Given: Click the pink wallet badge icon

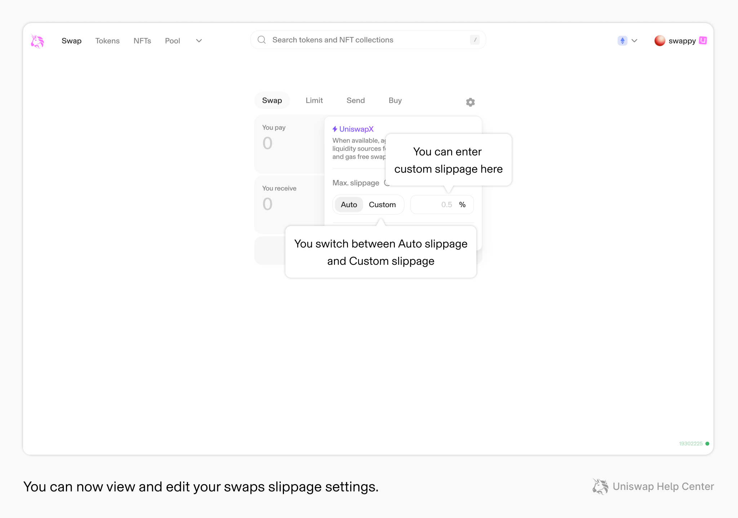Looking at the screenshot, I should click(x=703, y=40).
